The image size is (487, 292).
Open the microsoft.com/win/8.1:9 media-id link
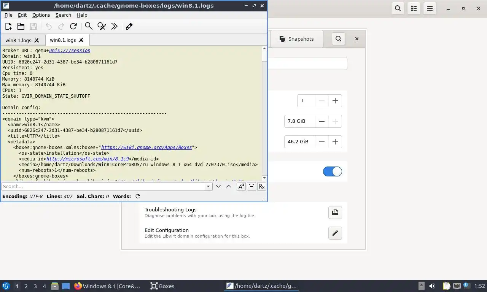[88, 159]
